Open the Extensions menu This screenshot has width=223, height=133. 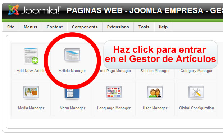(x=118, y=27)
